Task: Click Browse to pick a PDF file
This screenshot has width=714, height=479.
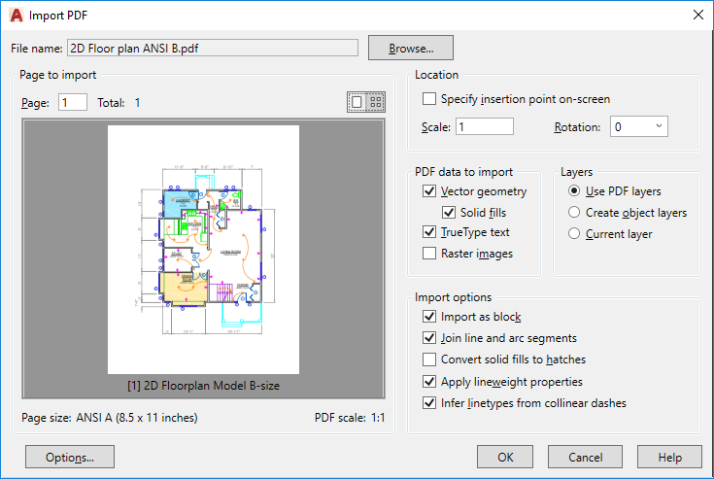Action: [x=411, y=48]
